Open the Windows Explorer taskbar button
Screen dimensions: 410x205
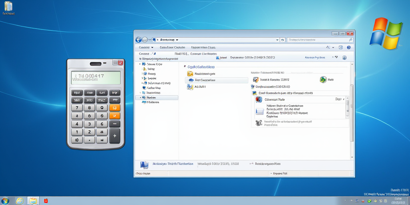coord(33,201)
